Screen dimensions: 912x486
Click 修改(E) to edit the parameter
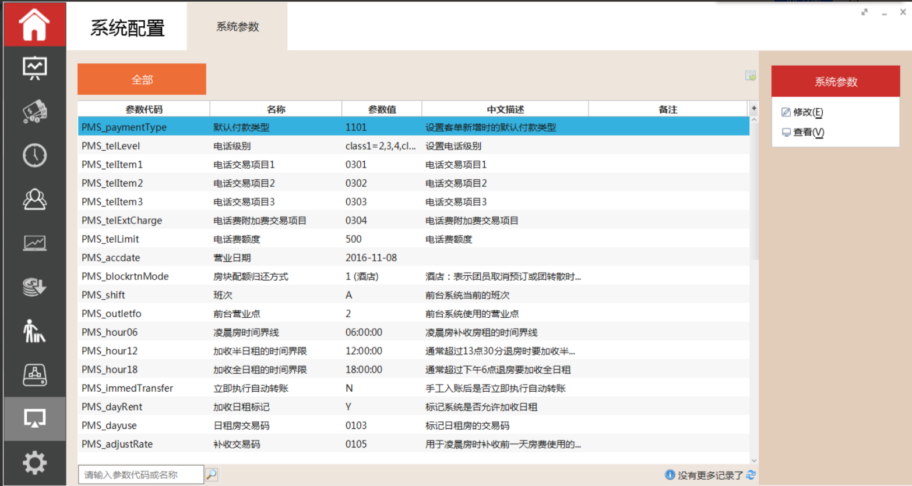[807, 112]
